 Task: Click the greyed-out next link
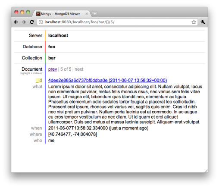79,69
